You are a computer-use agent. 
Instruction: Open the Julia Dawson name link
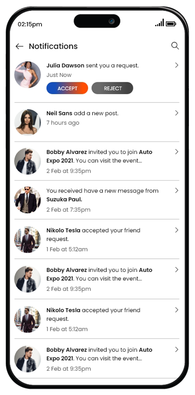[65, 65]
